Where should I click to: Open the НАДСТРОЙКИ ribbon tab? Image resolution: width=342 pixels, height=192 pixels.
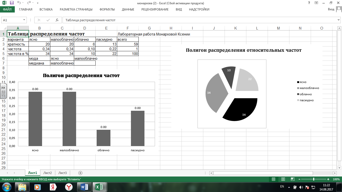[199, 9]
